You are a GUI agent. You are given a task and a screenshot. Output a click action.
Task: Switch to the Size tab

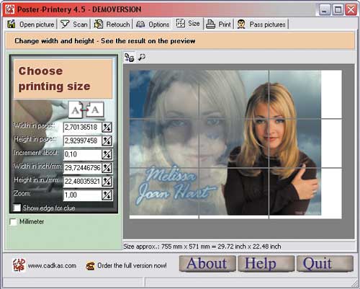(x=188, y=24)
